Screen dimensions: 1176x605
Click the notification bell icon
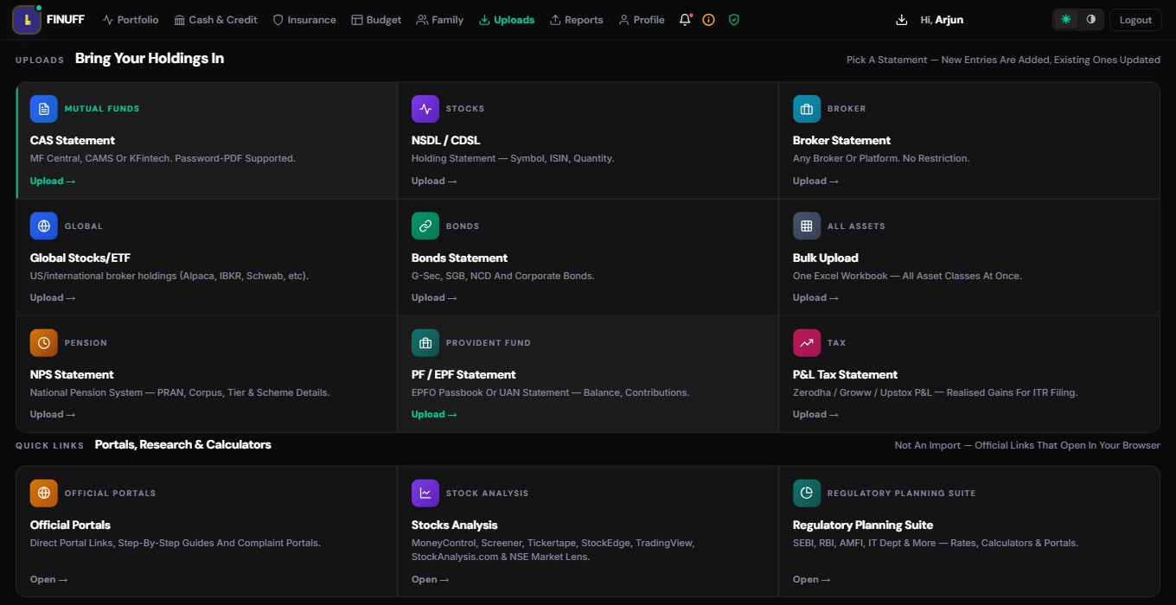pos(685,20)
